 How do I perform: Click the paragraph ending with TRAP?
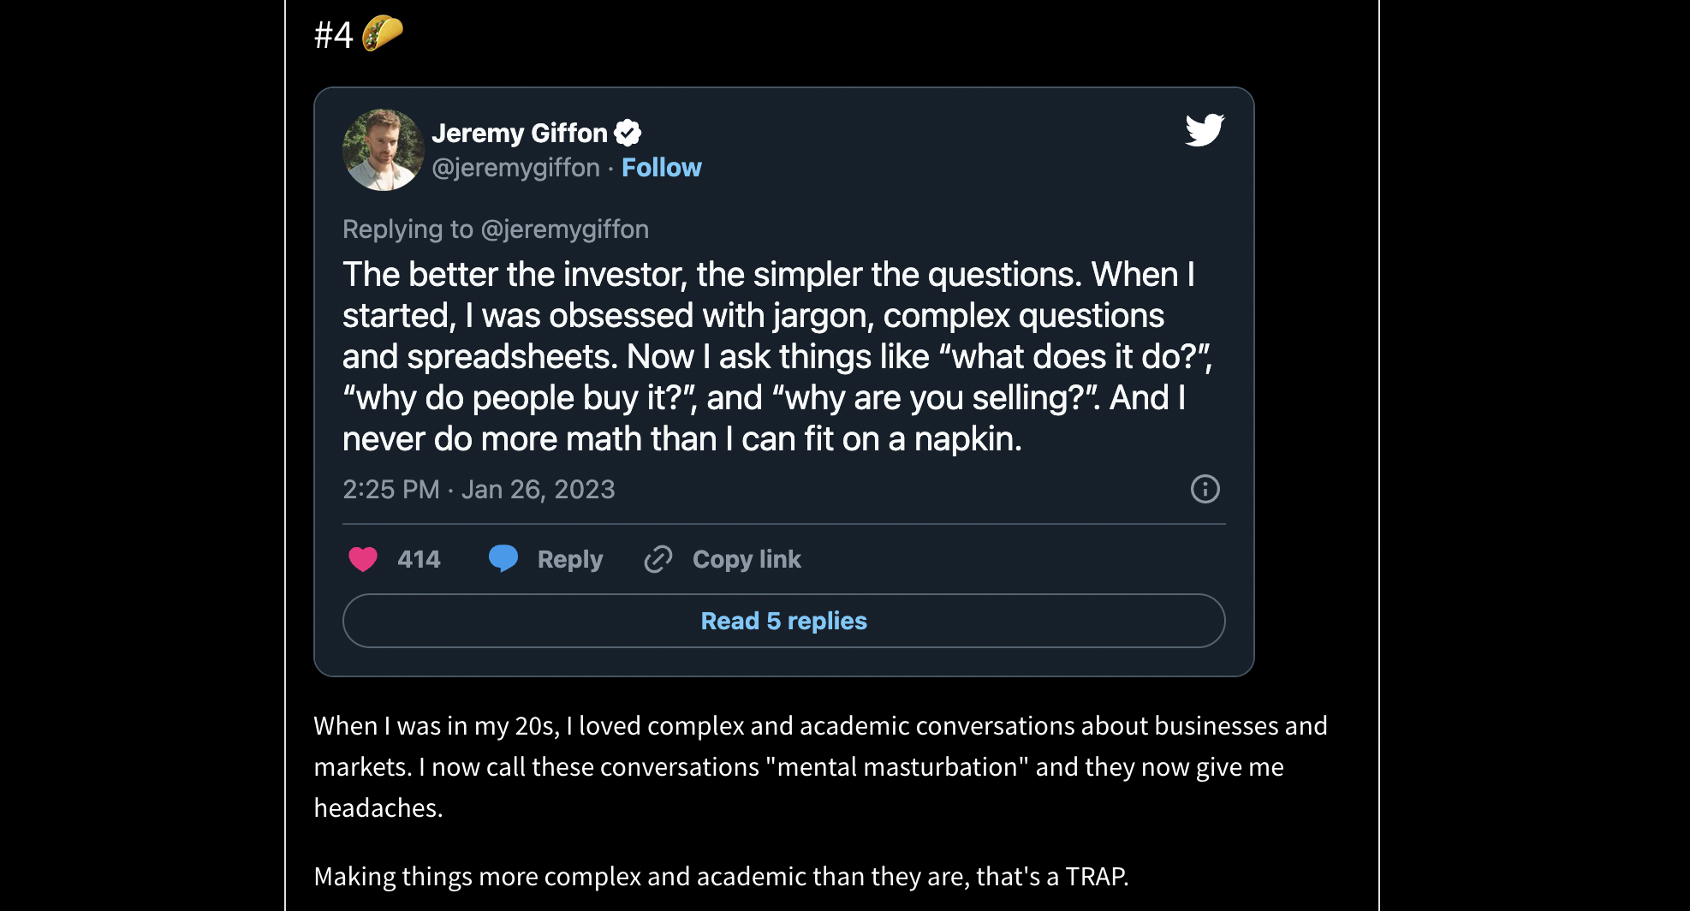[x=721, y=876]
